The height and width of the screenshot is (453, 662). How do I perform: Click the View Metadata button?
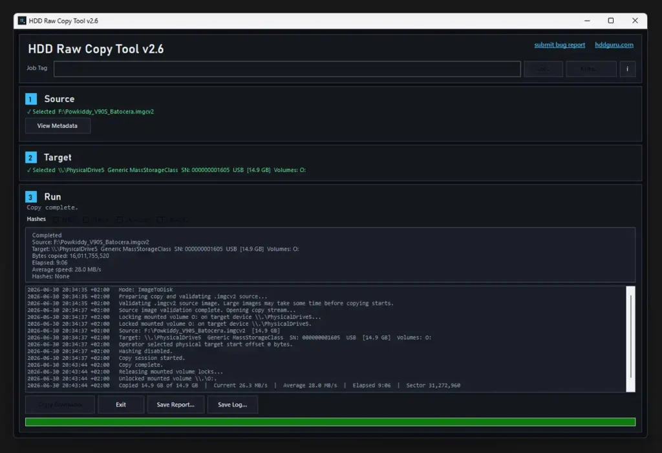58,126
